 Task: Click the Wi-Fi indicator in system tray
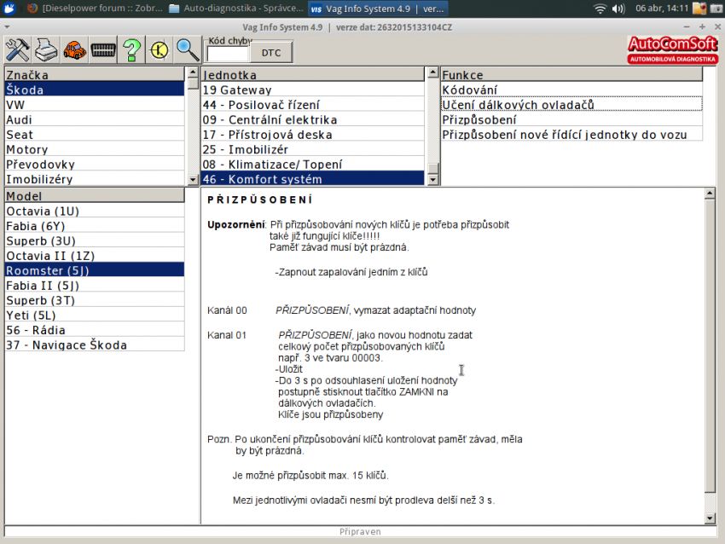click(x=600, y=9)
